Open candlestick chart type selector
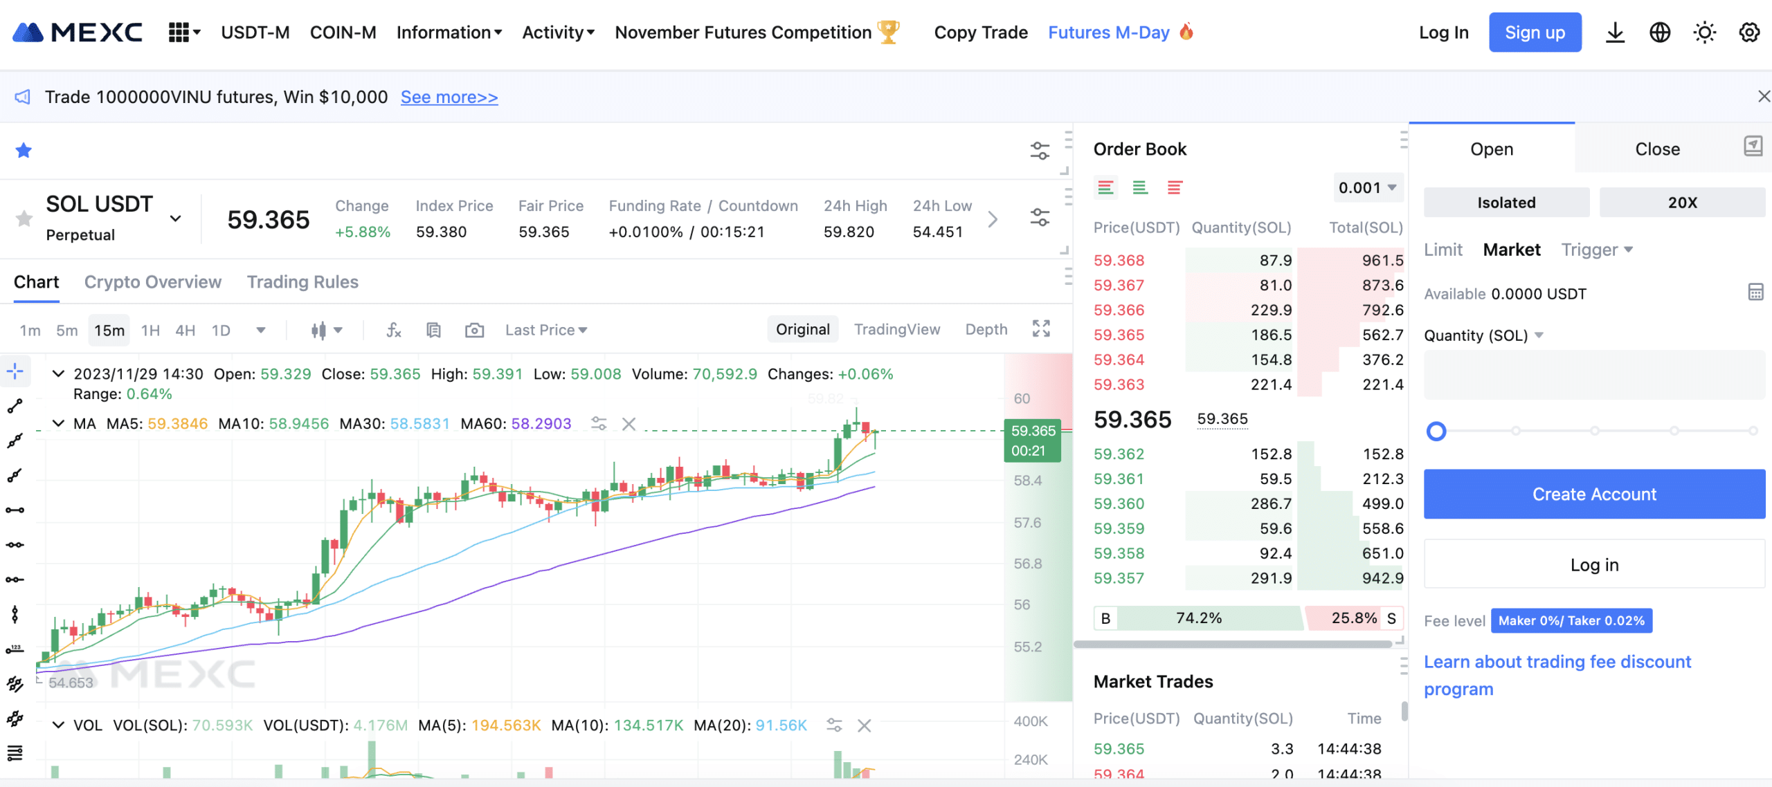 (326, 331)
